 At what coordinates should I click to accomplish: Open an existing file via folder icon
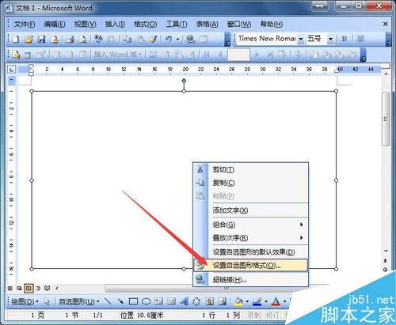29,40
